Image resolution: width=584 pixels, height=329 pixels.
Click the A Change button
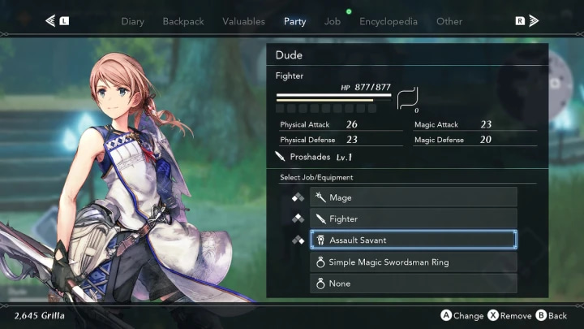[462, 315]
